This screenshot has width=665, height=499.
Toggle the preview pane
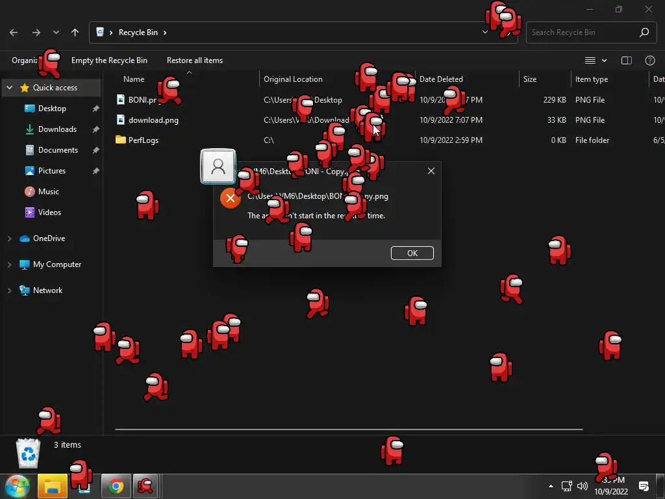(x=627, y=60)
